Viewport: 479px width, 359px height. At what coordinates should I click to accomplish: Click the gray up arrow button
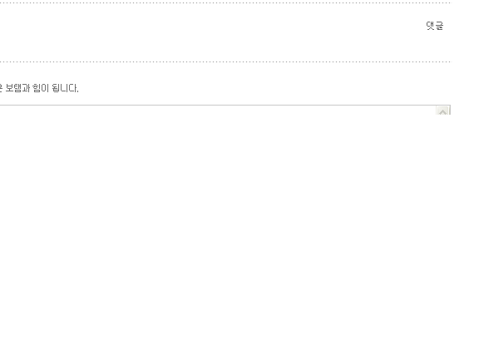click(x=442, y=111)
